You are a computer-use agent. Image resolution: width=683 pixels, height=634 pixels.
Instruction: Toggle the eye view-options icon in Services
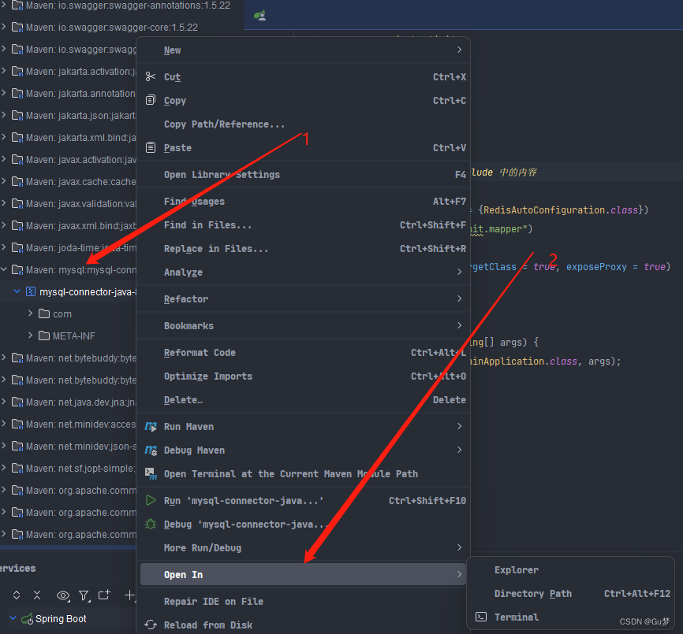(63, 596)
